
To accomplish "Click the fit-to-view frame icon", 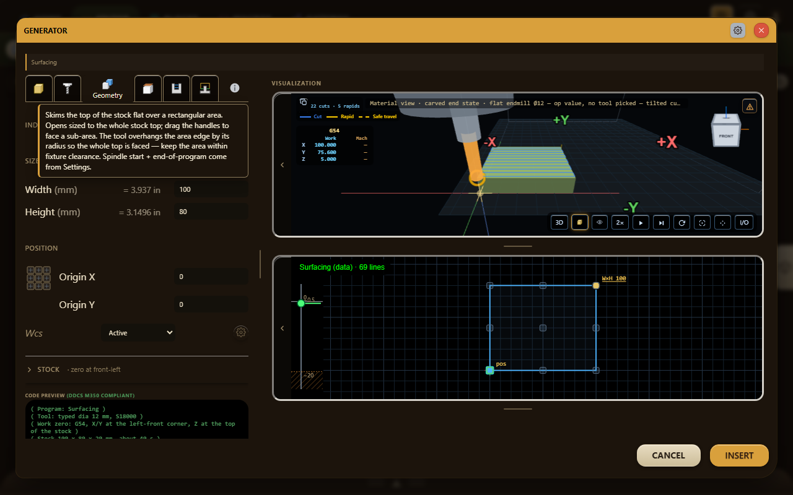I will click(x=702, y=222).
